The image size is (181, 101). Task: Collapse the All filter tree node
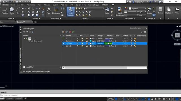[24, 39]
